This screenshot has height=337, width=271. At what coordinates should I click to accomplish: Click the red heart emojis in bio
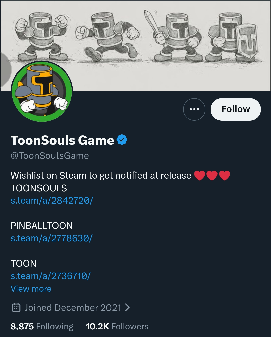point(212,175)
